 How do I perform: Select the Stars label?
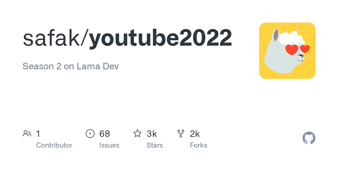point(155,145)
